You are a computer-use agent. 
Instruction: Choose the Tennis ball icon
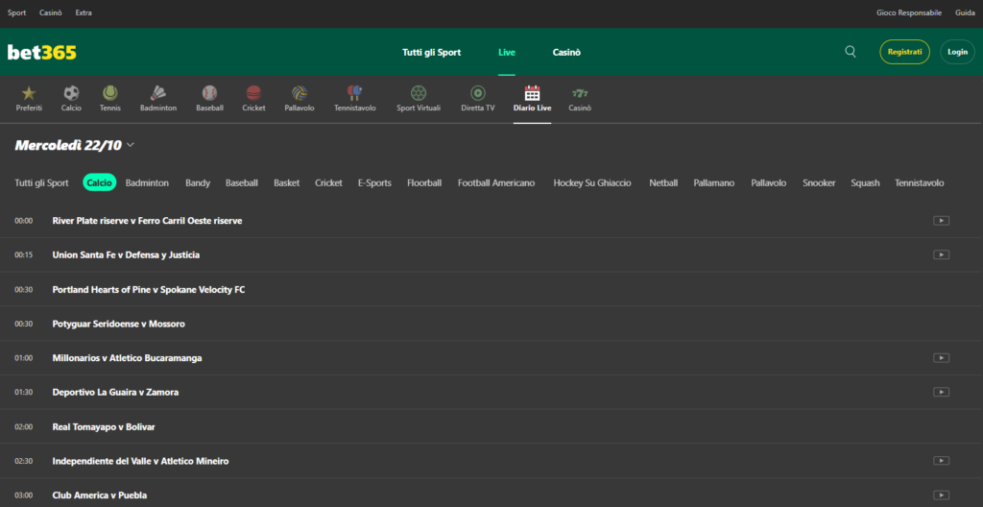tap(110, 93)
